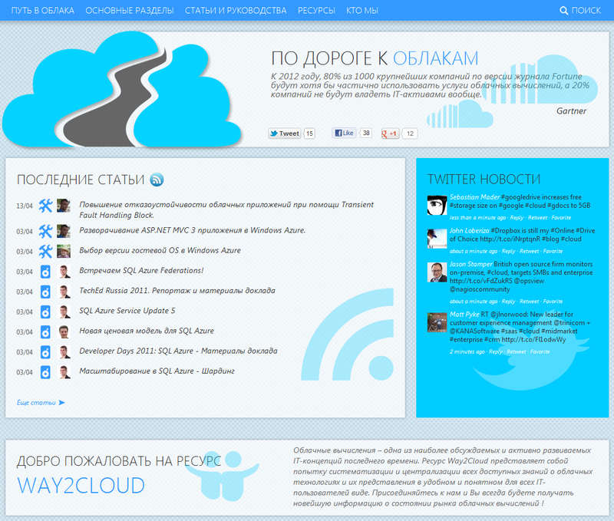This screenshot has width=614, height=521.
Task: Click the Facebook like count 38
Action: tap(366, 133)
